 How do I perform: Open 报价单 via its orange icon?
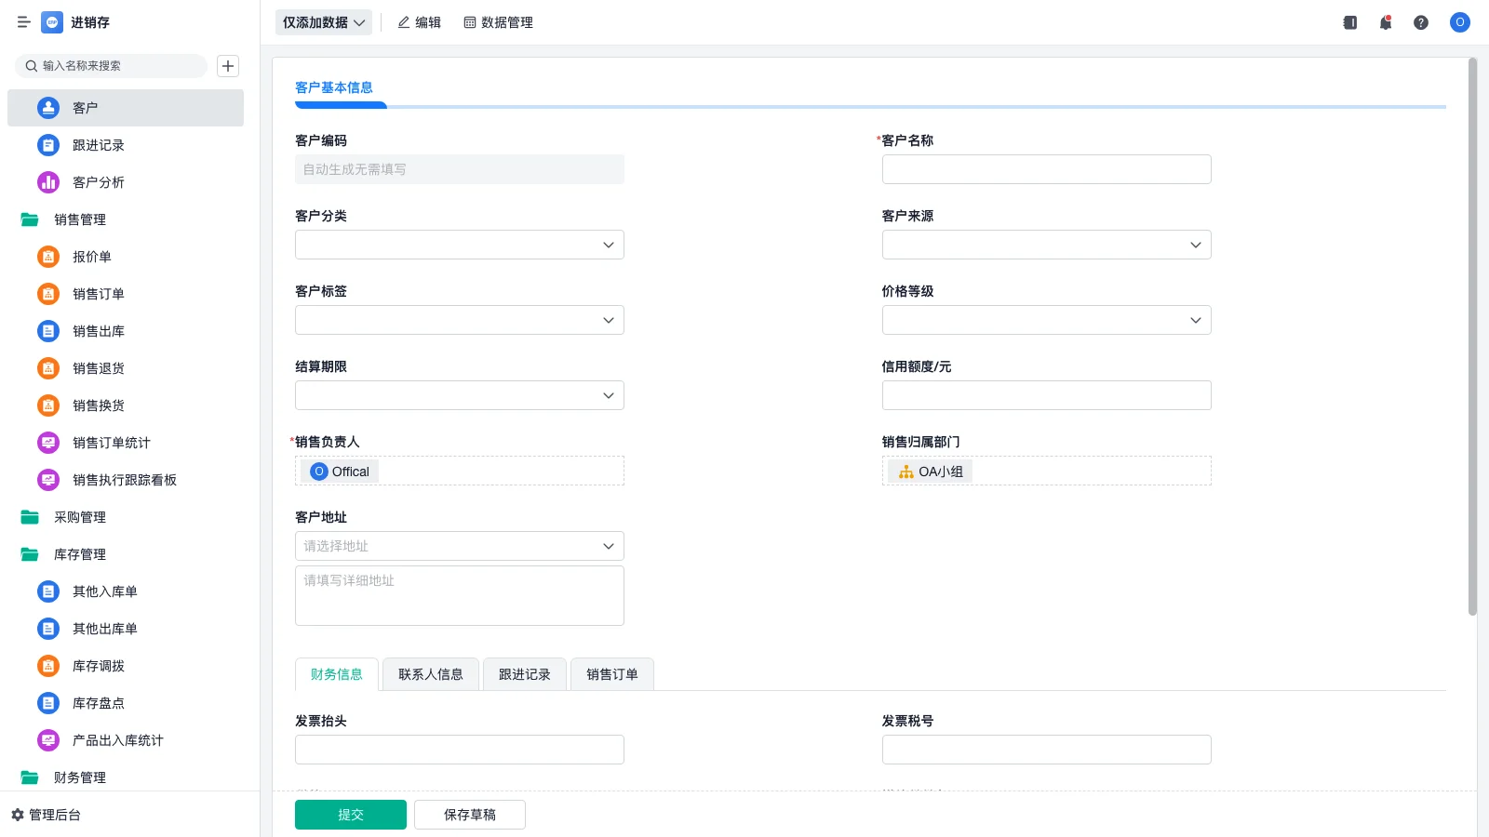[x=48, y=257]
